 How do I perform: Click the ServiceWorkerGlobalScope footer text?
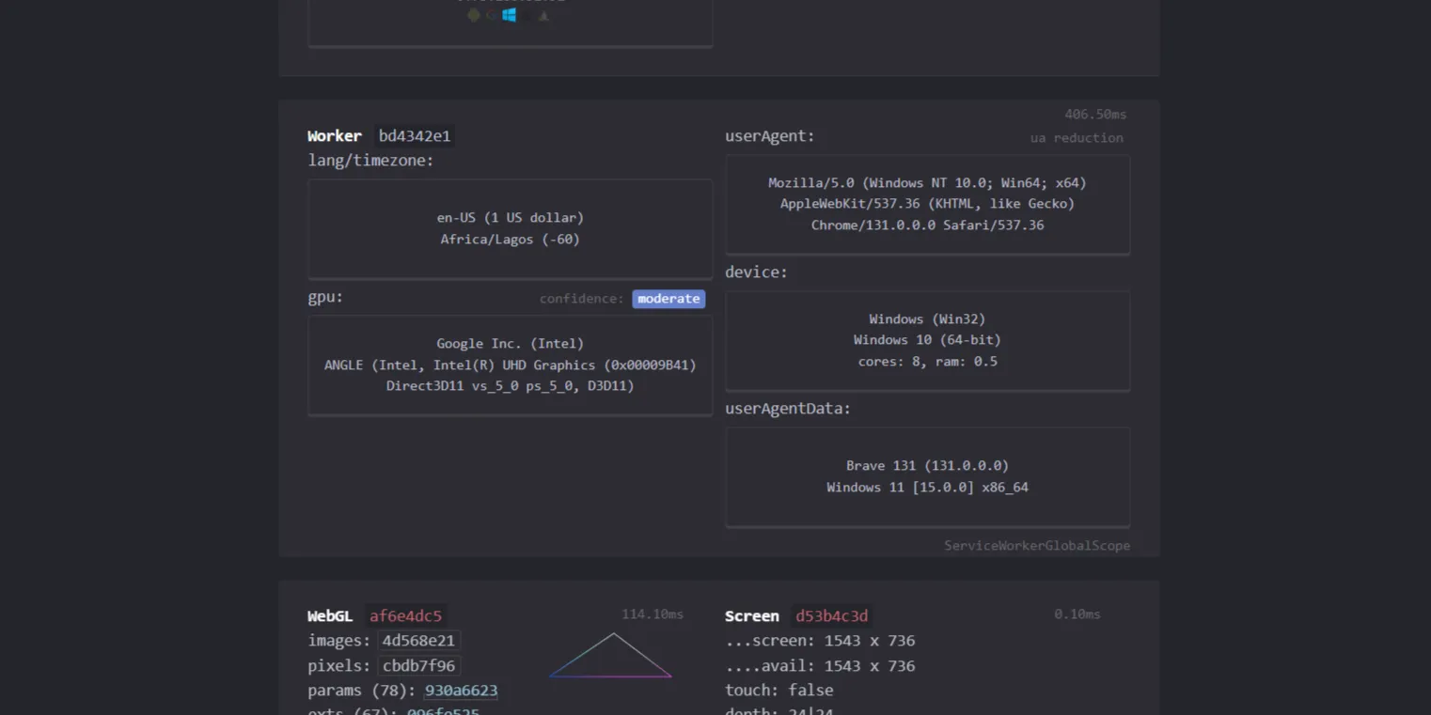(1037, 546)
